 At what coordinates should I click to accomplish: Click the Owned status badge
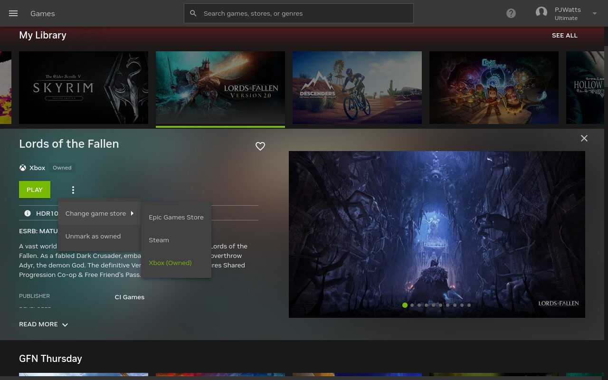point(62,168)
